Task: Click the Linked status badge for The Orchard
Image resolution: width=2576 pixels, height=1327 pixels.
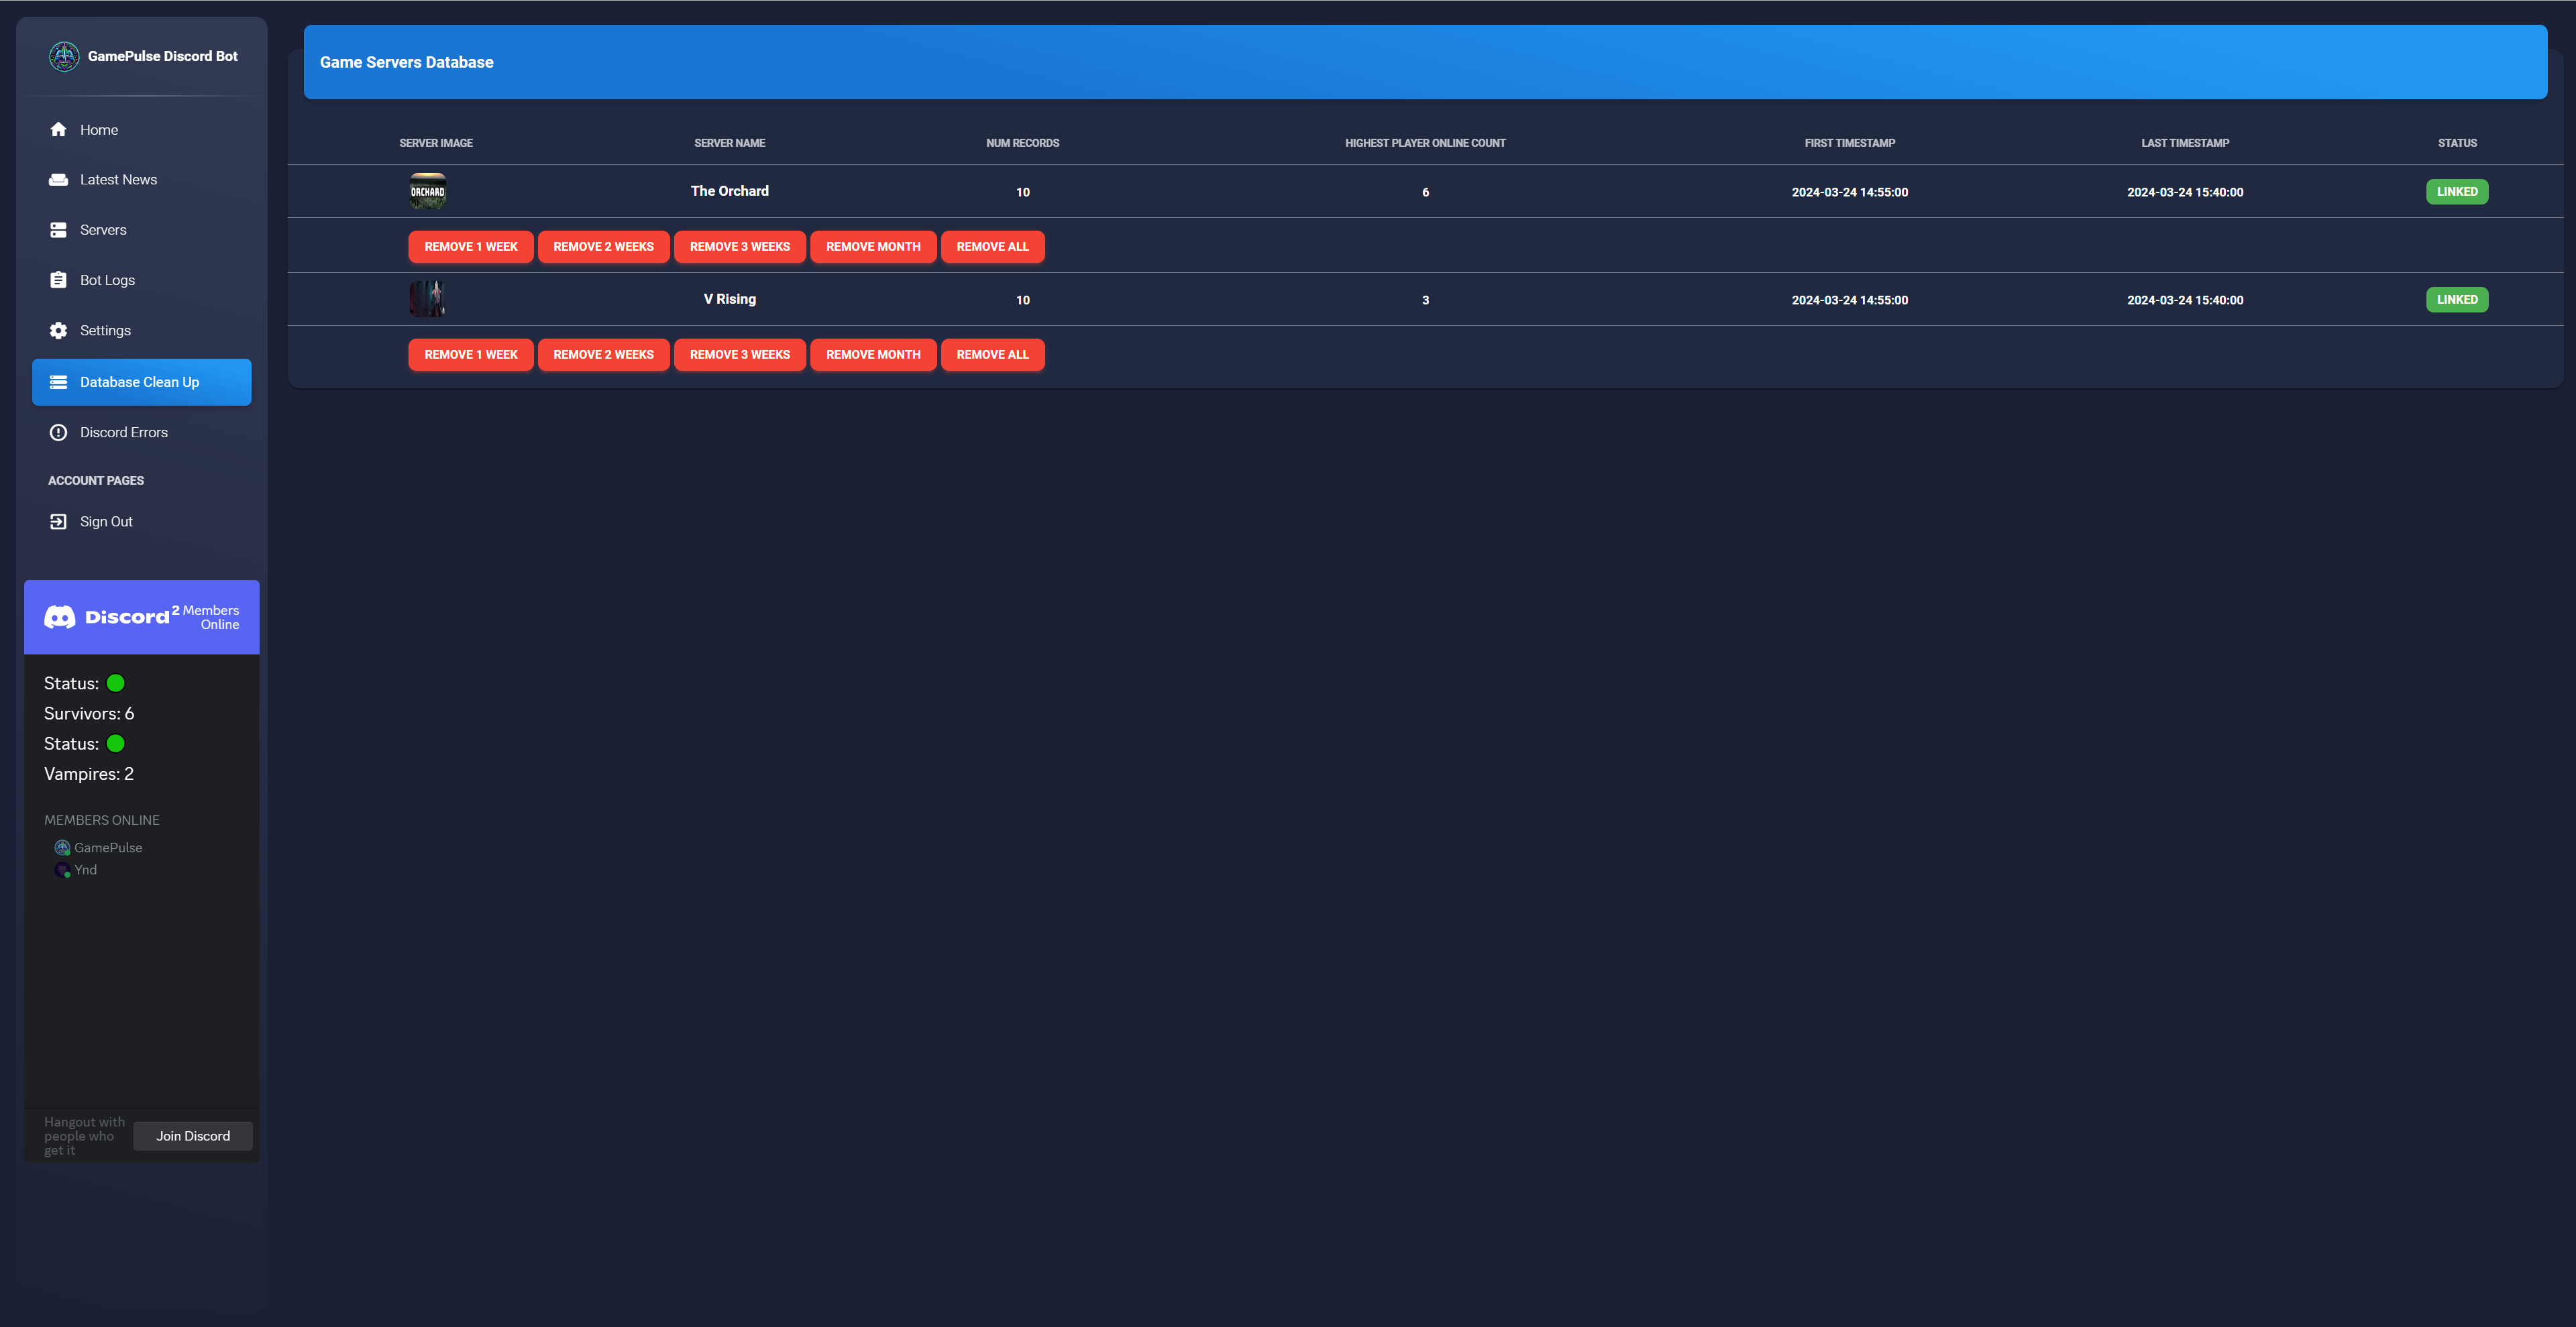Action: (x=2456, y=192)
